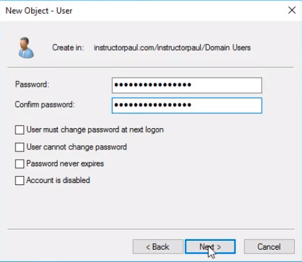Cancel the new user creation
The width and height of the screenshot is (302, 262).
click(269, 246)
